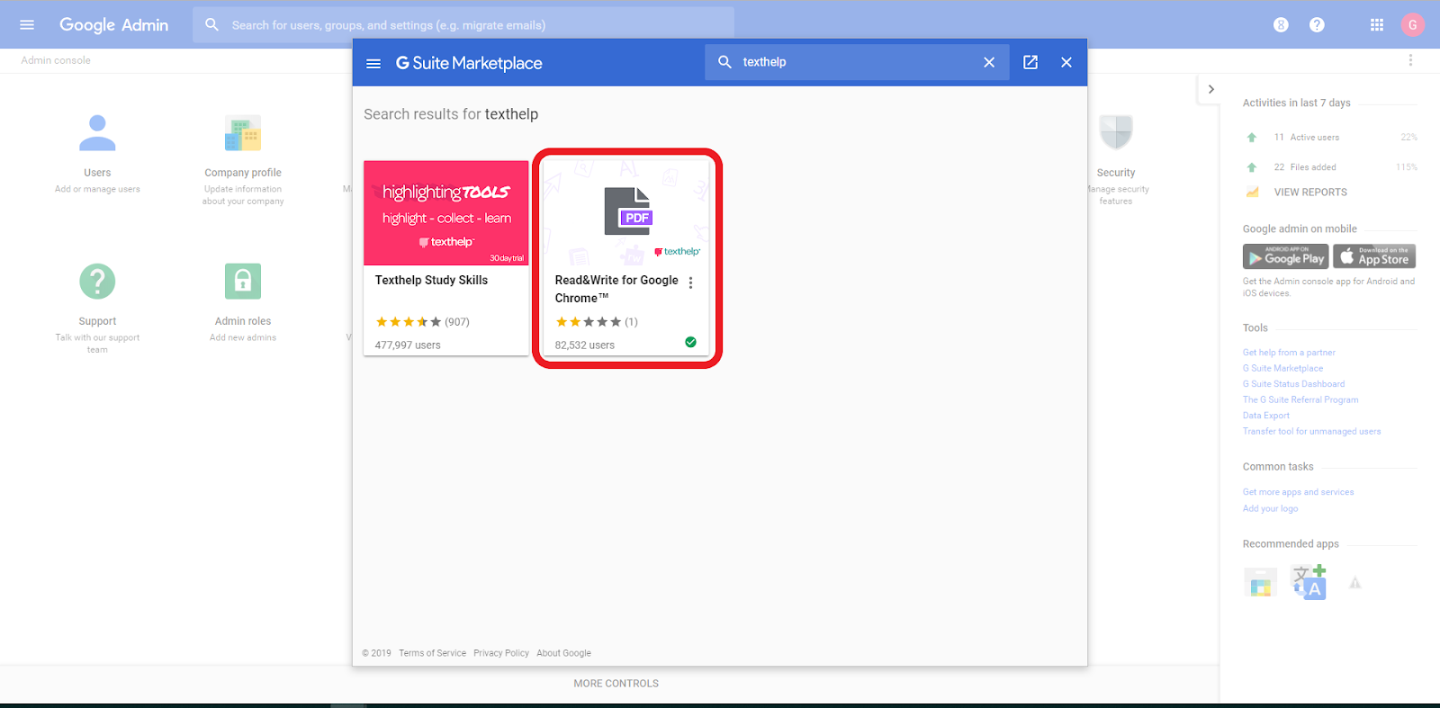
Task: Open Terms of Service footer link
Action: [x=432, y=653]
